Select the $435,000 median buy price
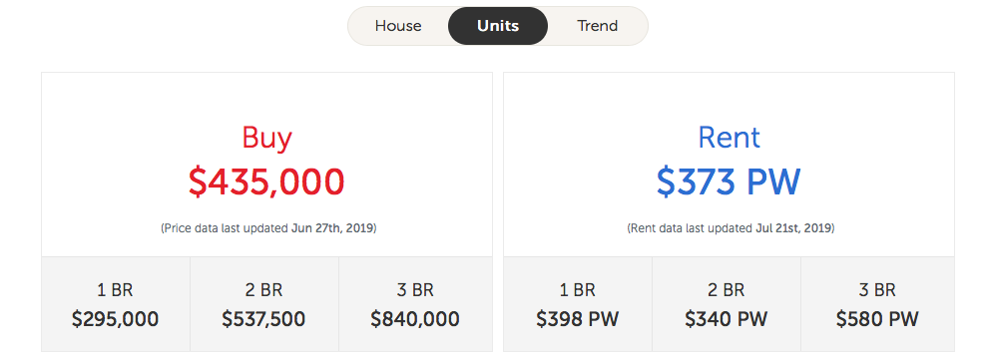 [266, 181]
